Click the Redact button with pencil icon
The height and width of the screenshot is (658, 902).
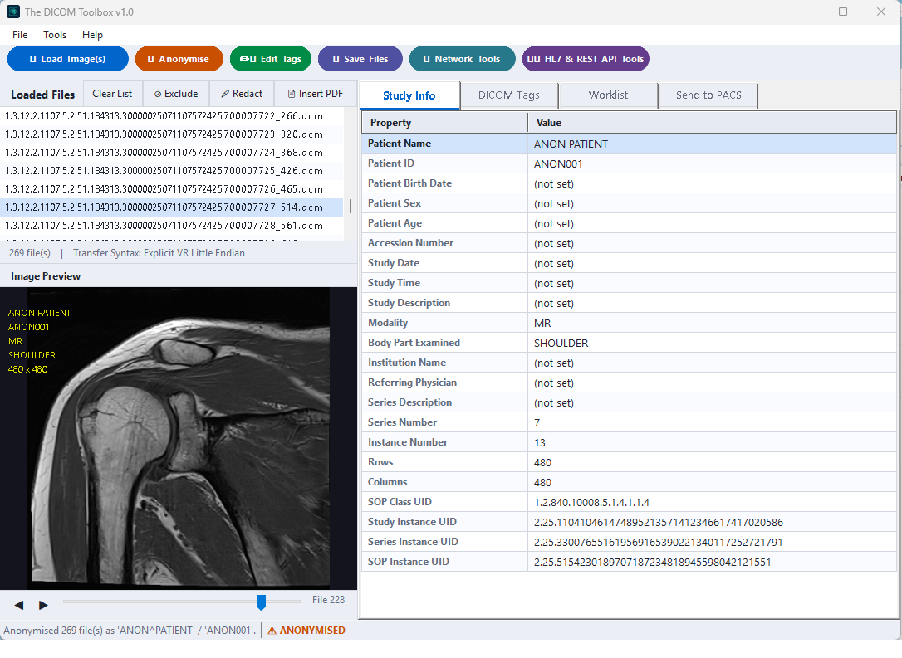242,94
